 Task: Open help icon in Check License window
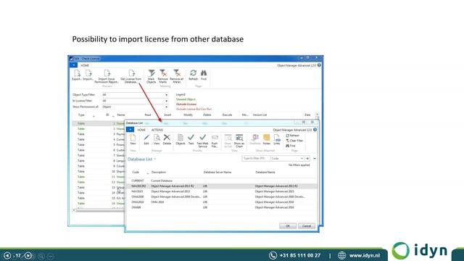pos(319,65)
